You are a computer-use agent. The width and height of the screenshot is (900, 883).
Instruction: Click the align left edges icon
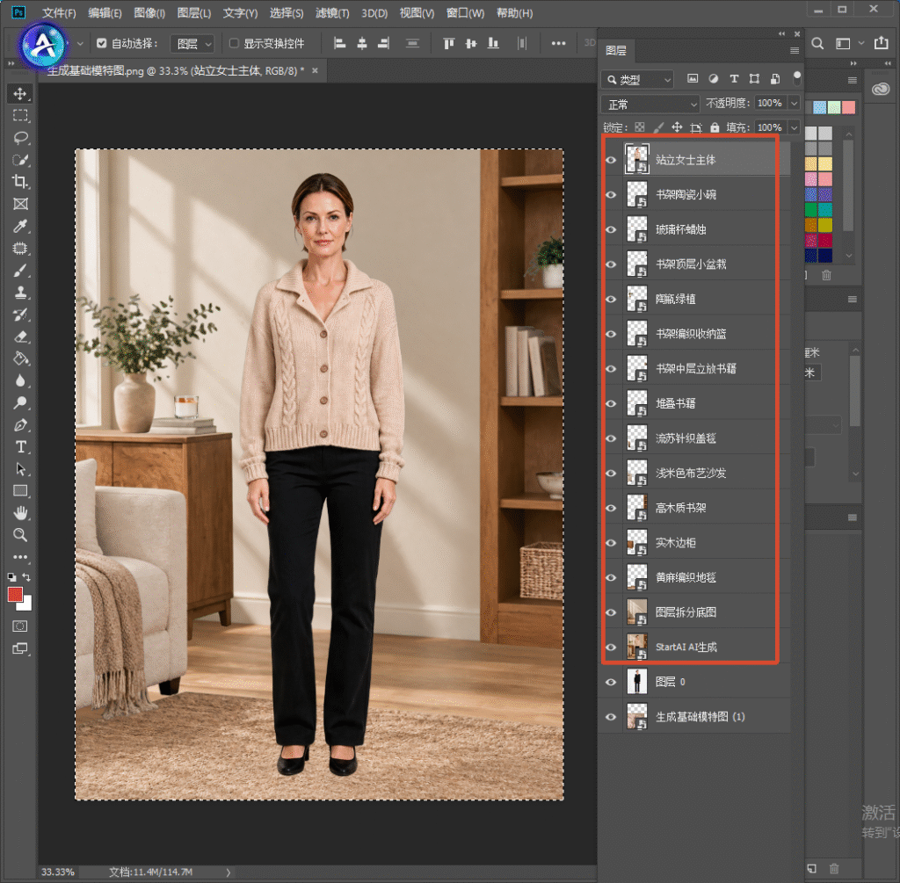pos(340,43)
